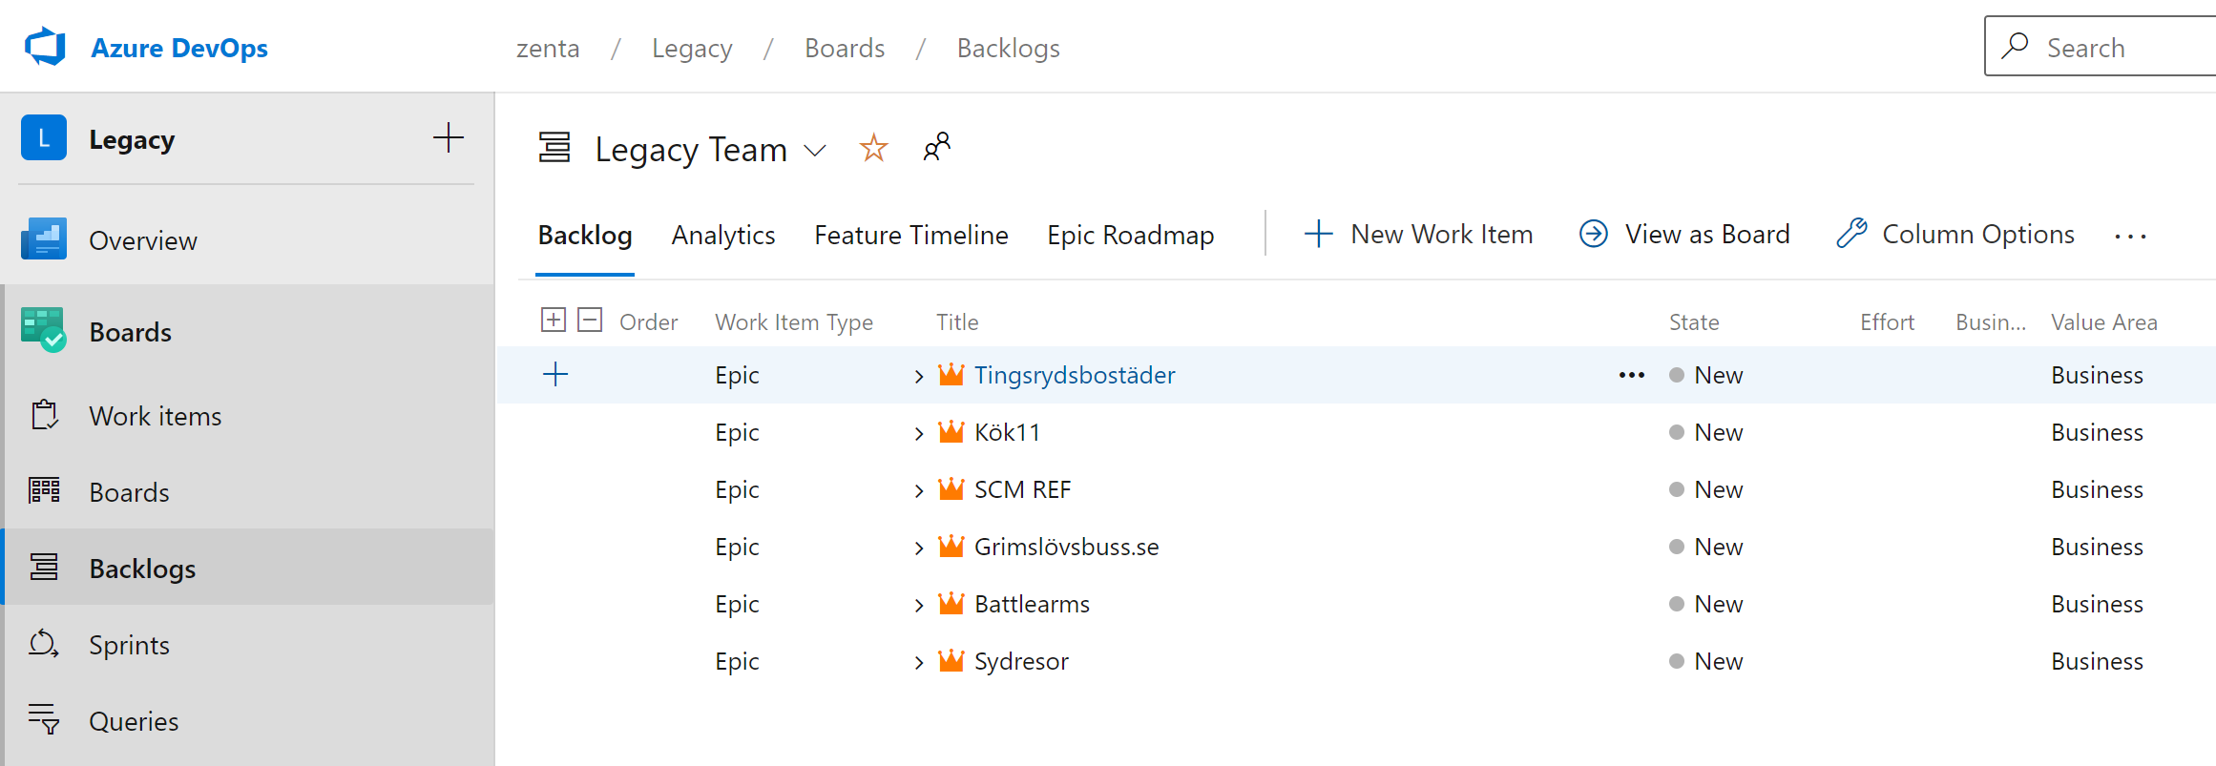Expand the Tingsrydsbostäder epic chevron

pos(919,376)
